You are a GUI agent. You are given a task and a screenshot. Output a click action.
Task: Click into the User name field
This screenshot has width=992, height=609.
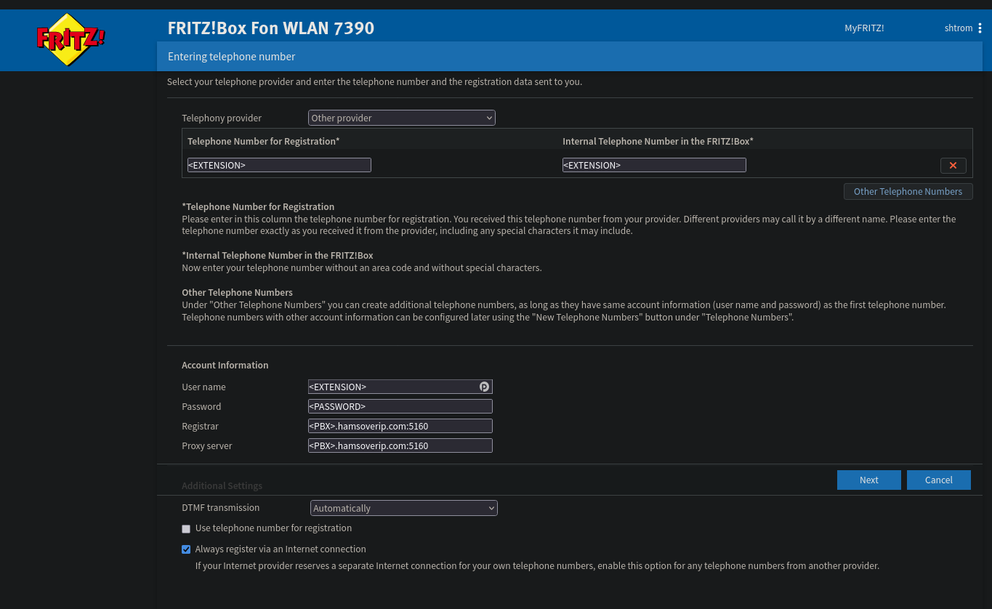[x=400, y=387]
